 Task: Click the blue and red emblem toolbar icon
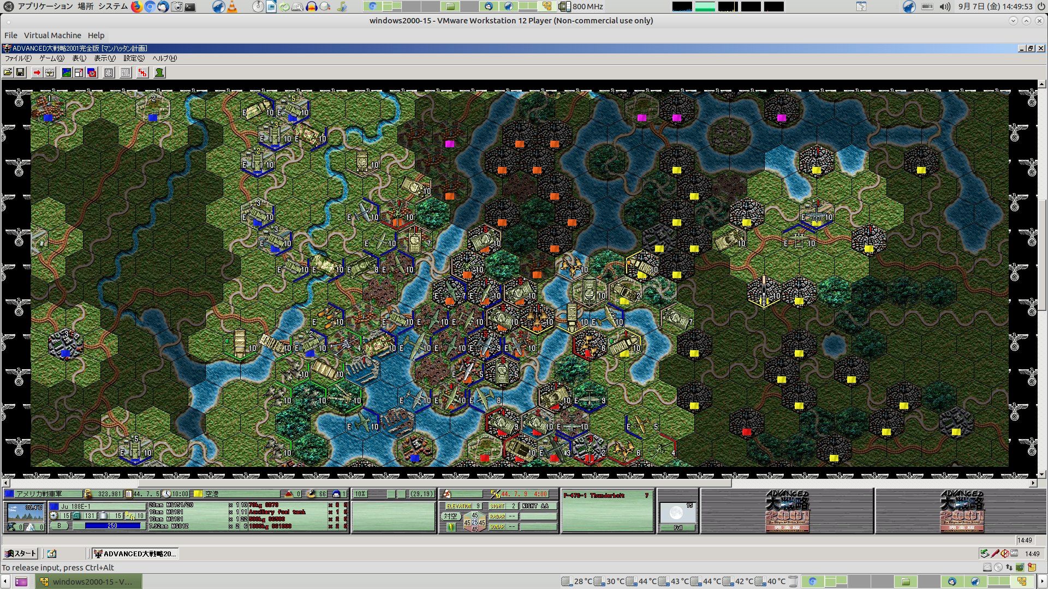pos(92,73)
